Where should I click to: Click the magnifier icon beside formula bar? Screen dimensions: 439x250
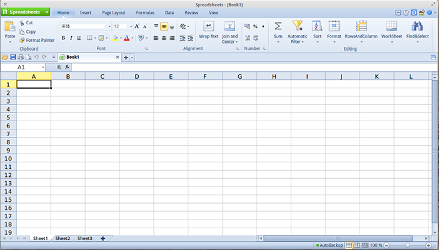[x=59, y=67]
